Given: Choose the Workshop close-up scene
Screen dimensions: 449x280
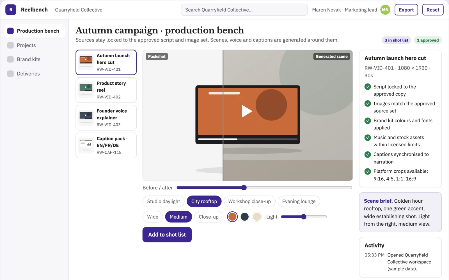Looking at the screenshot, I should [x=249, y=201].
